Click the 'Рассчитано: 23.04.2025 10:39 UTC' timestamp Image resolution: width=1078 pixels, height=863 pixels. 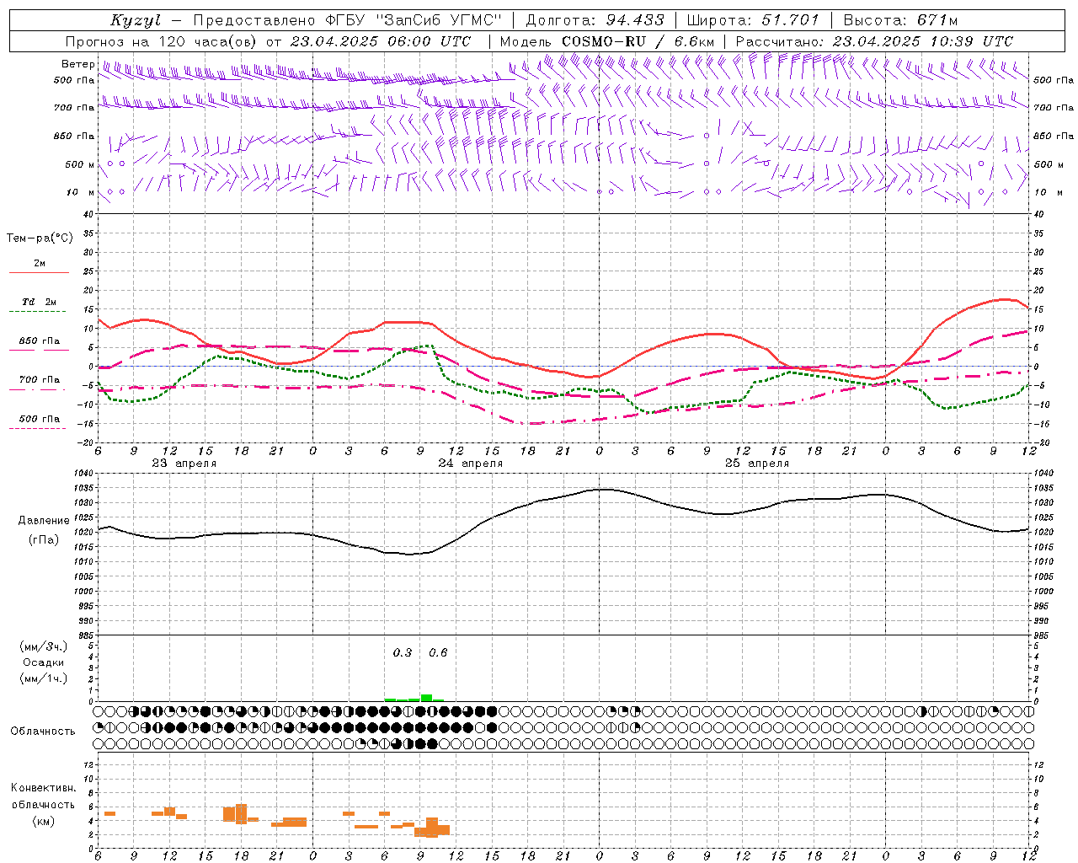pos(874,41)
